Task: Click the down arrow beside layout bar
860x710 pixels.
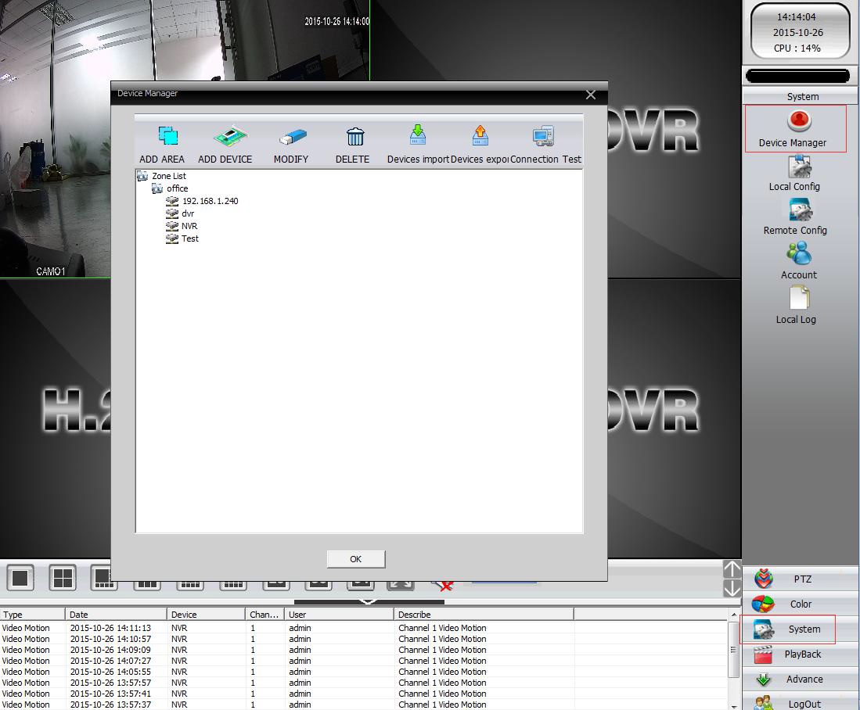Action: click(x=732, y=588)
